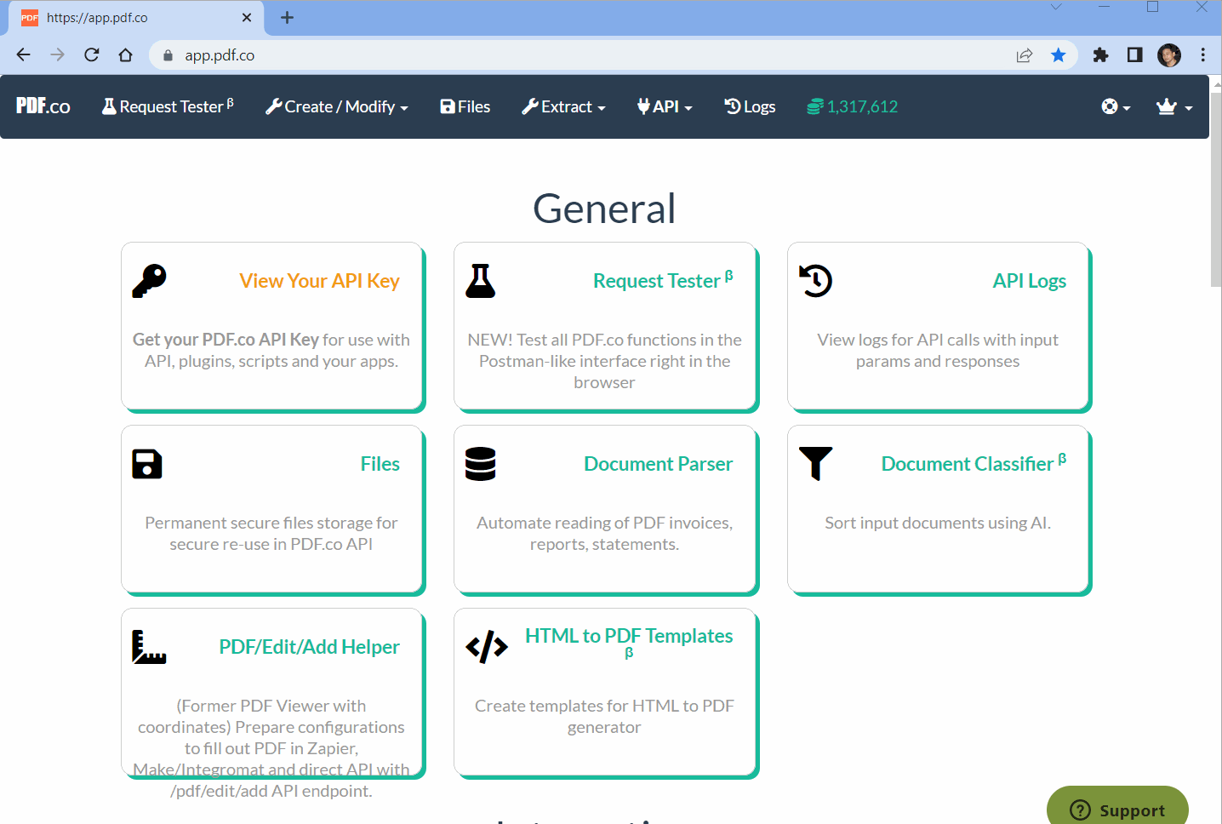Click the tab search chevron in title bar
1222x824 pixels.
(1056, 7)
